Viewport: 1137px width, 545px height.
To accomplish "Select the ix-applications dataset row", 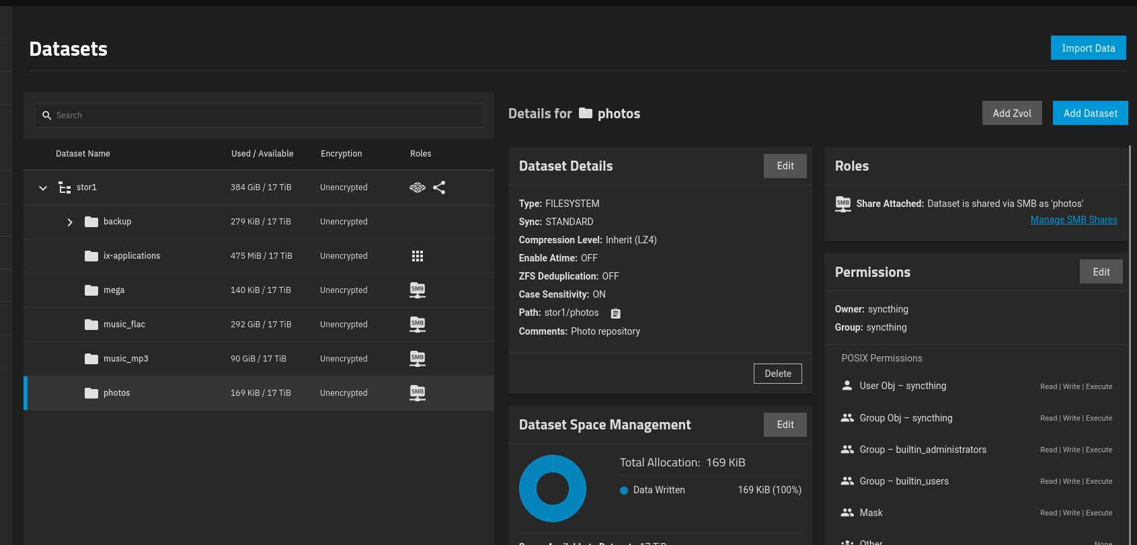I will (x=259, y=256).
